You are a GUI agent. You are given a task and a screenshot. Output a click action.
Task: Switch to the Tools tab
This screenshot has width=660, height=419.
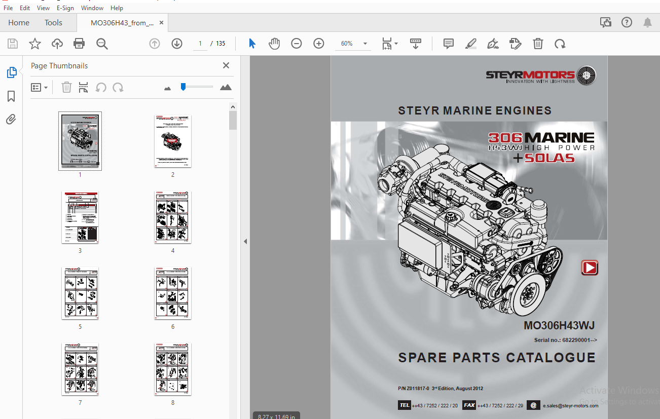[53, 23]
